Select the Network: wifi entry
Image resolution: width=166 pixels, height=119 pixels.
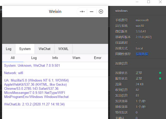pyautogui.click(x=55, y=73)
